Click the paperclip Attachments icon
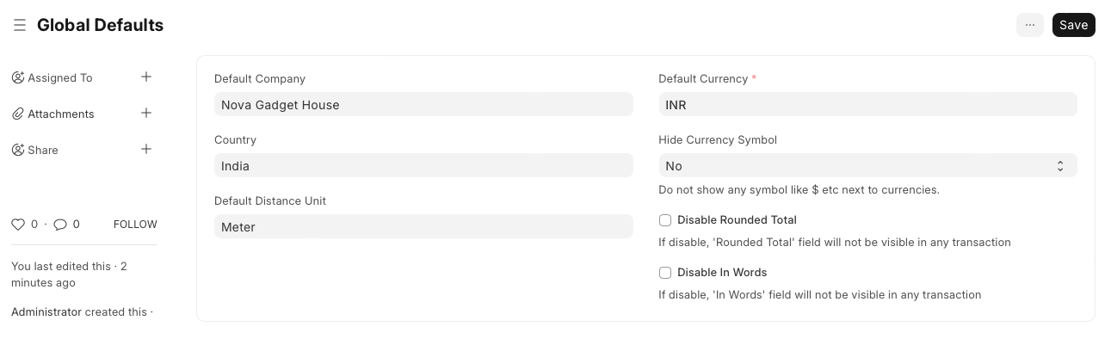 (x=17, y=114)
